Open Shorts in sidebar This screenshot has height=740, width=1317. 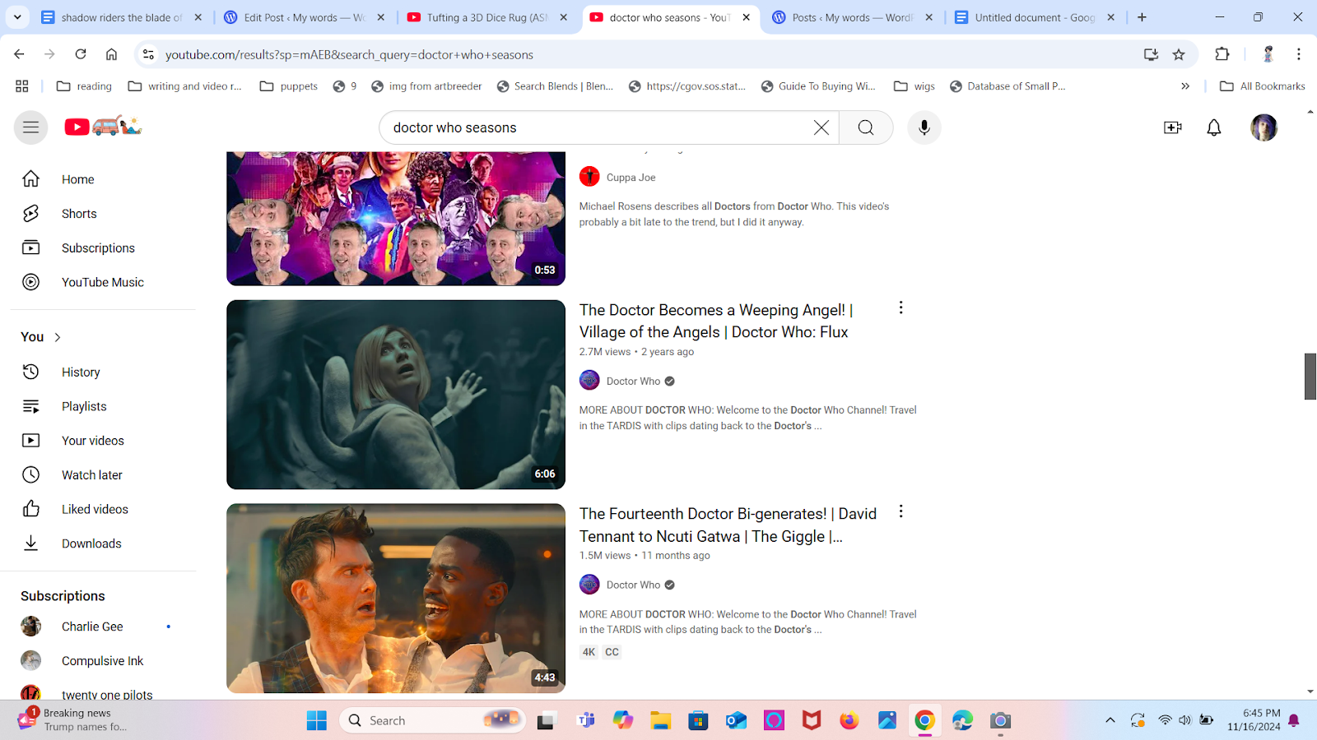coord(103,214)
